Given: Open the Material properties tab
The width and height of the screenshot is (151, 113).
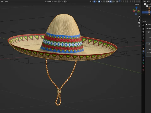Looking at the screenshot, I should (x=143, y=66).
